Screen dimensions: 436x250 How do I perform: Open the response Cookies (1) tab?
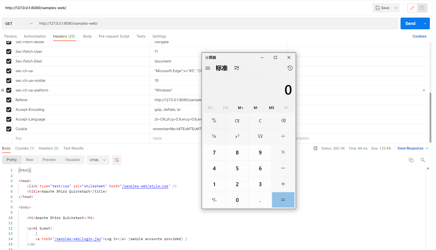click(25, 148)
